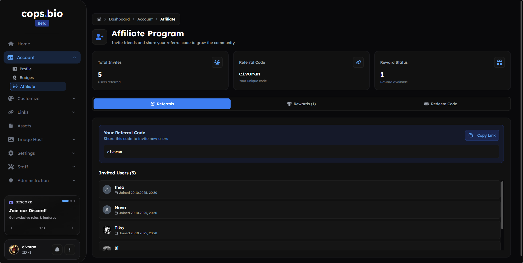Click theo's avatar in invited users
Image resolution: width=523 pixels, height=263 pixels.
(x=107, y=189)
